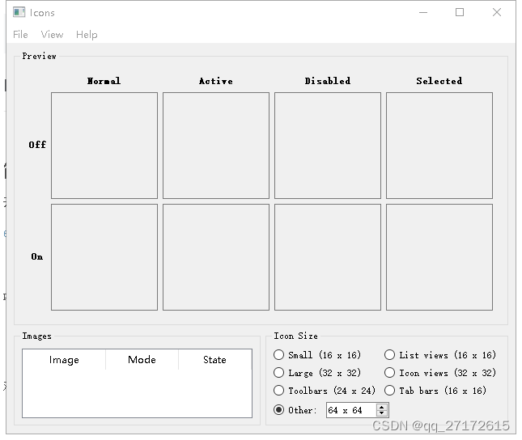Click the 64 x 64 size input field
522x440 pixels.
tap(350, 411)
